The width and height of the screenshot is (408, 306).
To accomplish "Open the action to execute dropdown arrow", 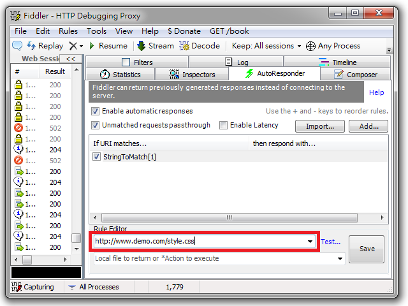I will coord(340,259).
